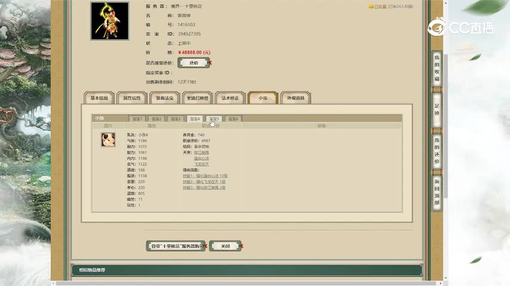Click the scrollbar down arrow

446,278
